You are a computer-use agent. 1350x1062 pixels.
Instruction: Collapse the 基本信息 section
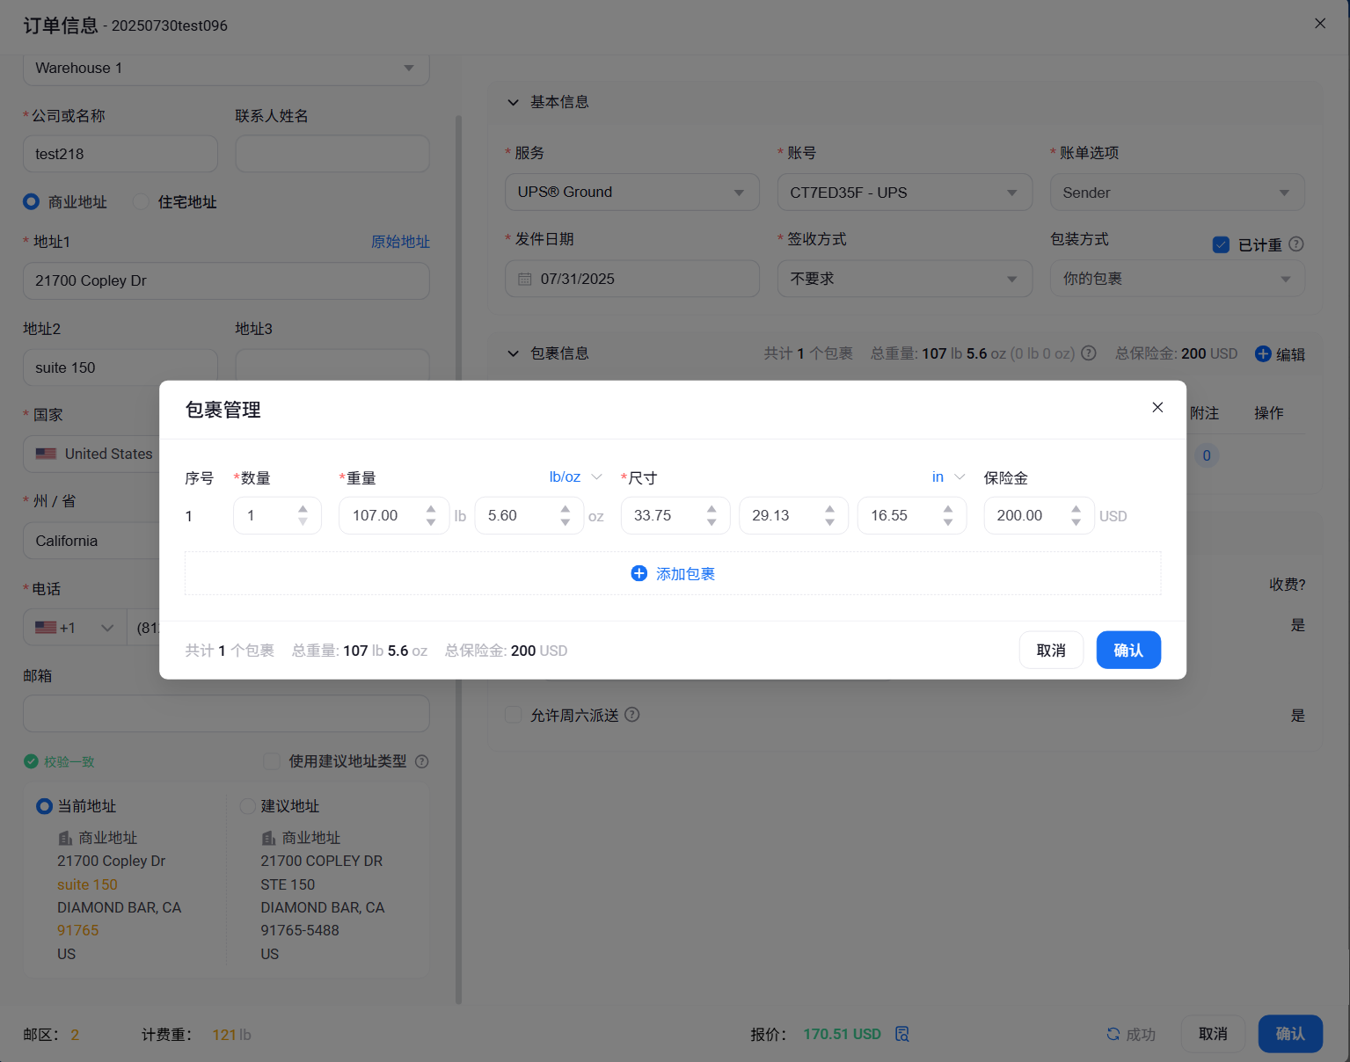[513, 102]
